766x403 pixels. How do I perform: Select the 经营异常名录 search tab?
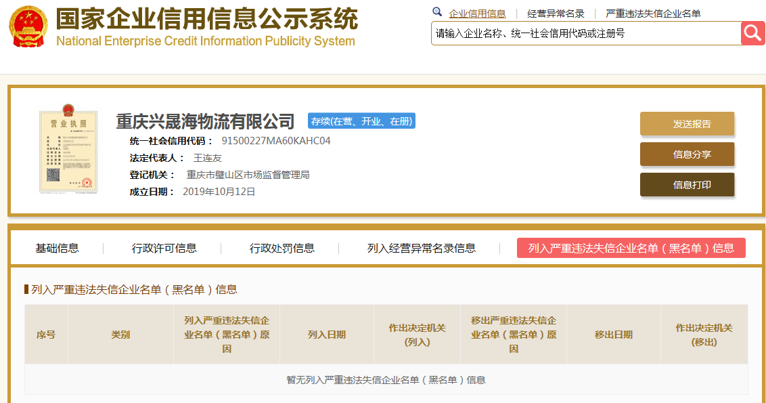[556, 14]
